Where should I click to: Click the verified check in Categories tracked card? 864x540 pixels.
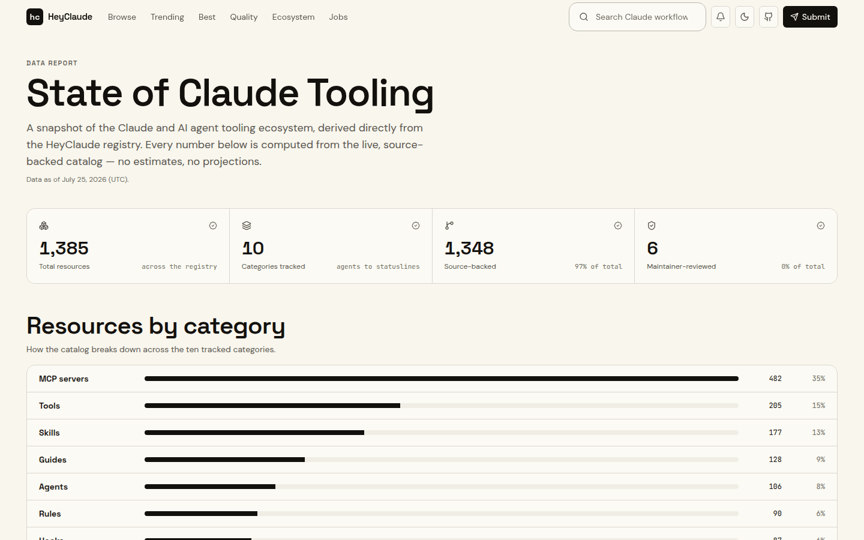coord(416,226)
